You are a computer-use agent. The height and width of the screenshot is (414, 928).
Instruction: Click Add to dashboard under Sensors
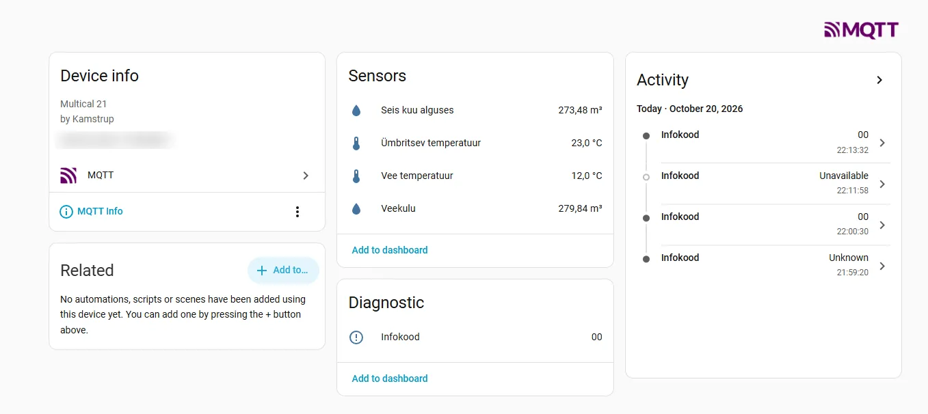coord(390,250)
